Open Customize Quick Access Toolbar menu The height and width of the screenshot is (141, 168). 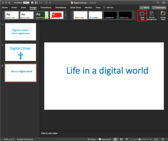[x=50, y=3]
